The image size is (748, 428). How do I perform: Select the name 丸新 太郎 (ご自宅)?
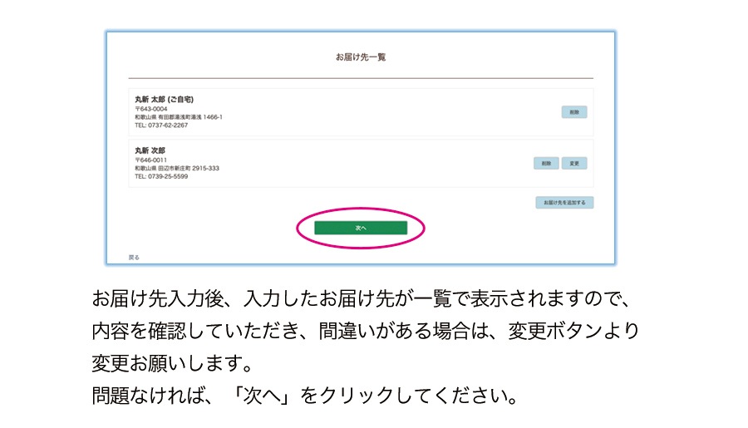tap(165, 99)
